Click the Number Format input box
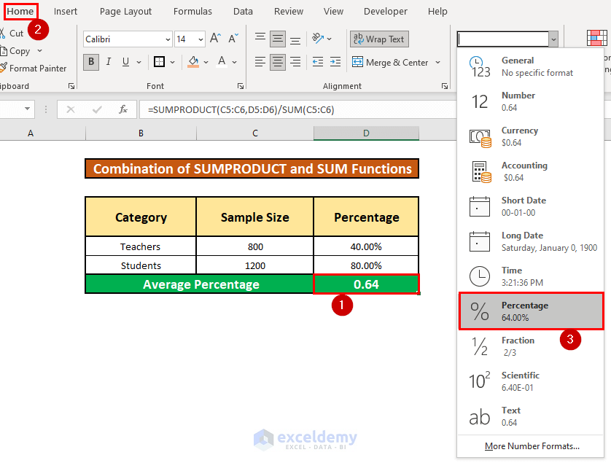The width and height of the screenshot is (611, 463). 503,39
